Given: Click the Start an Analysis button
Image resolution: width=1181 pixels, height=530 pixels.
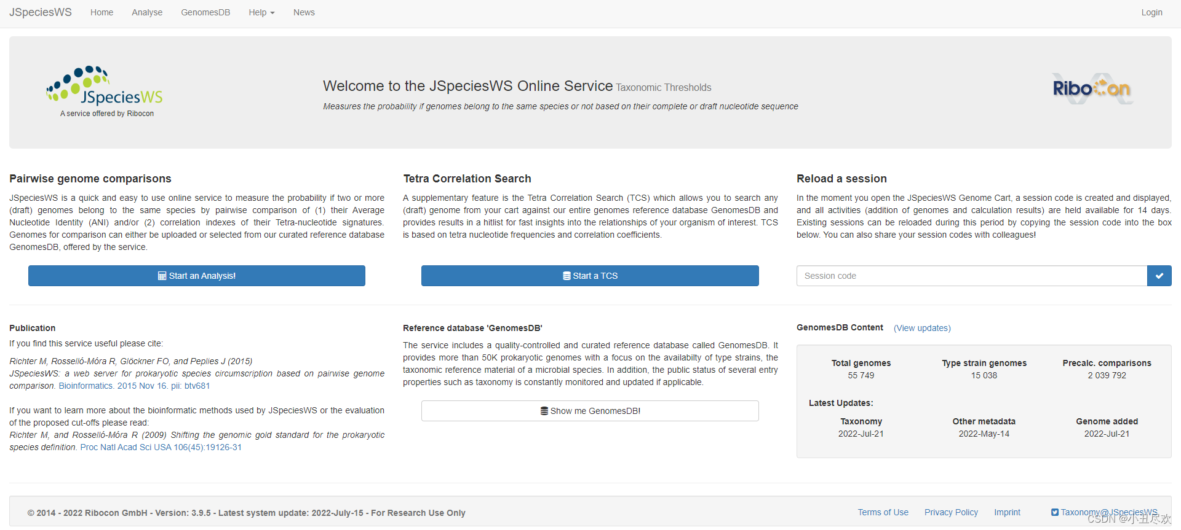Looking at the screenshot, I should point(197,276).
